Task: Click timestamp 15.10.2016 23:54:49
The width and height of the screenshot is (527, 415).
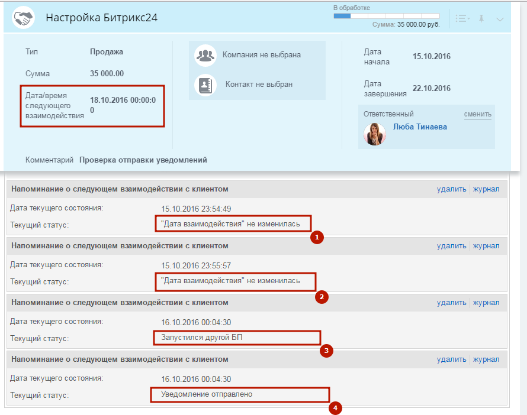Action: 196,209
